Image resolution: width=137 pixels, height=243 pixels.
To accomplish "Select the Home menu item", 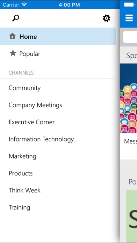I will point(58,36).
